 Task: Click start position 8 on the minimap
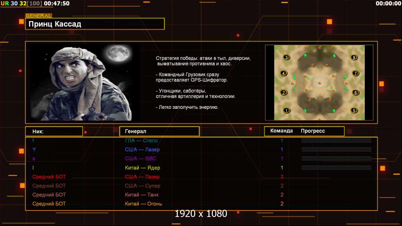pos(354,57)
